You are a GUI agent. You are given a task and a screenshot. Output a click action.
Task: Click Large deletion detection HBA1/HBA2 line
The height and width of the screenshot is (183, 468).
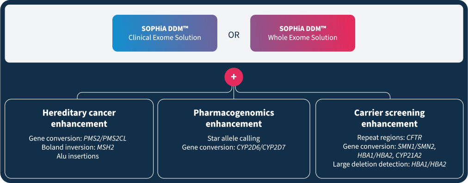point(389,164)
